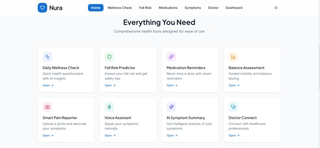Click the Balance Assessment chart icon
The height and width of the screenshot is (148, 320).
coord(233,57)
